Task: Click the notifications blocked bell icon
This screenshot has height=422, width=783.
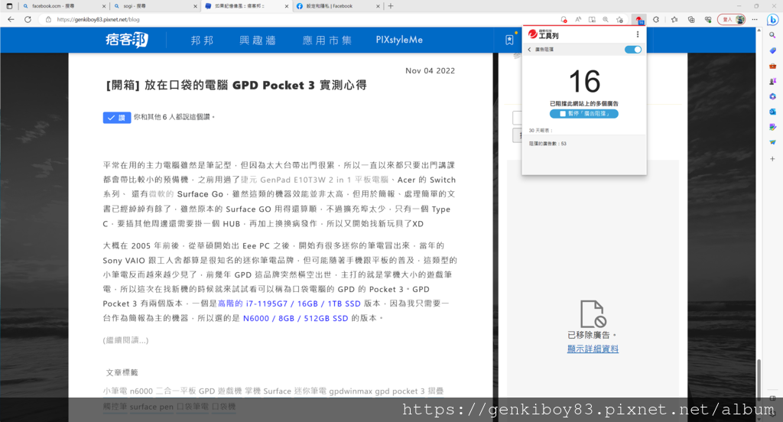Action: click(x=564, y=19)
